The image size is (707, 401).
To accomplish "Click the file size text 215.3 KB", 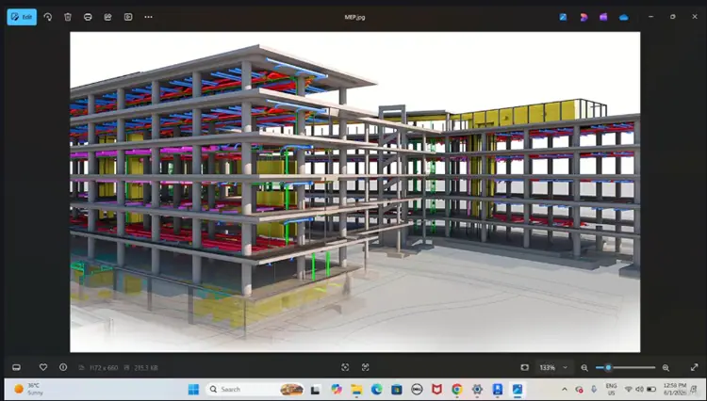I will pyautogui.click(x=145, y=368).
